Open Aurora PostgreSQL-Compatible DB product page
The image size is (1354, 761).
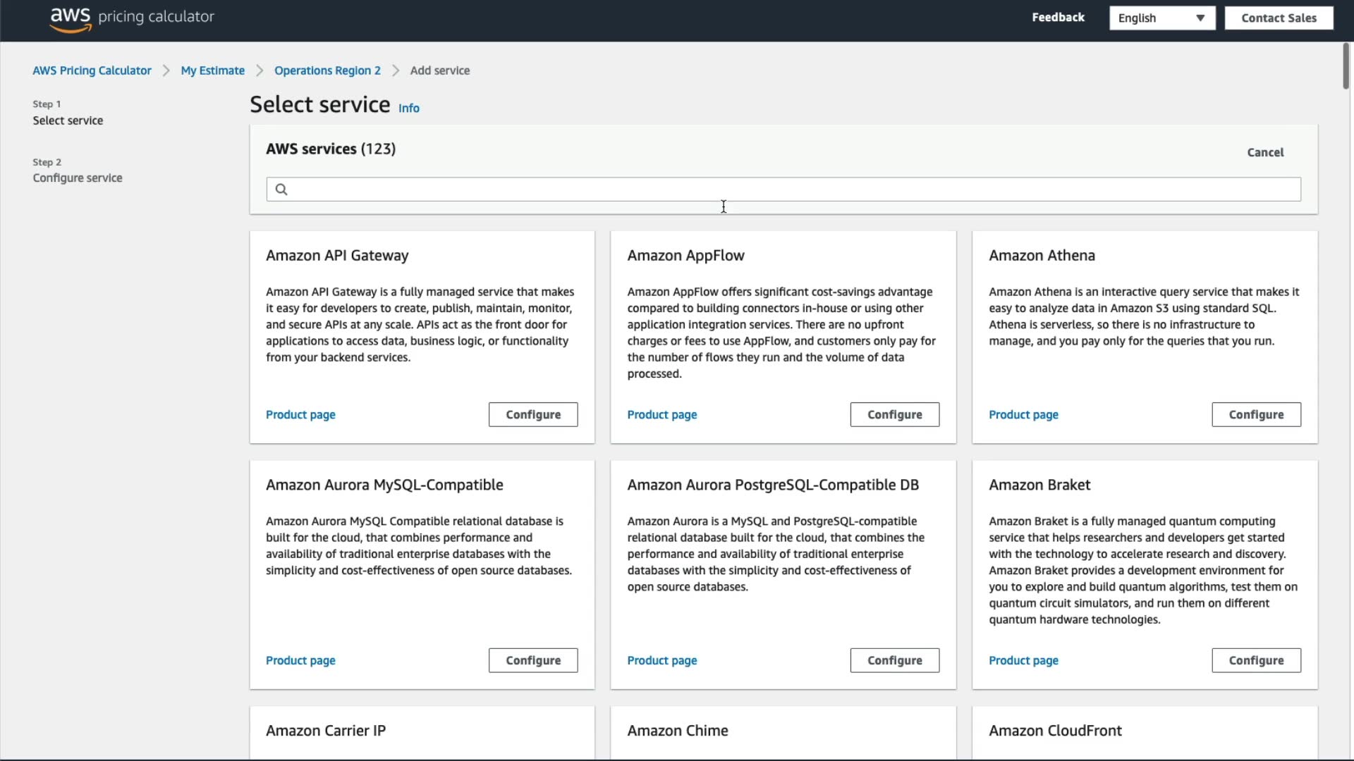[661, 661]
